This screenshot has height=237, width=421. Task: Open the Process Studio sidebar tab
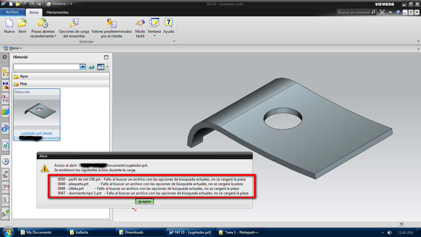point(5,174)
